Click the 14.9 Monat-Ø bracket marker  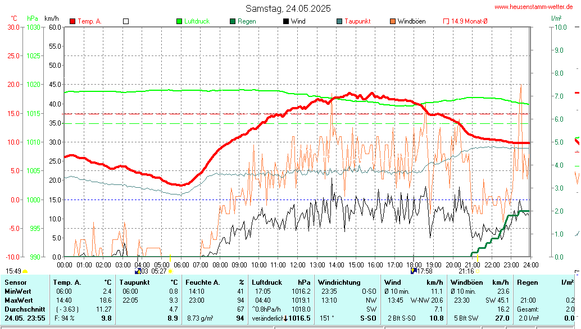tap(446, 21)
